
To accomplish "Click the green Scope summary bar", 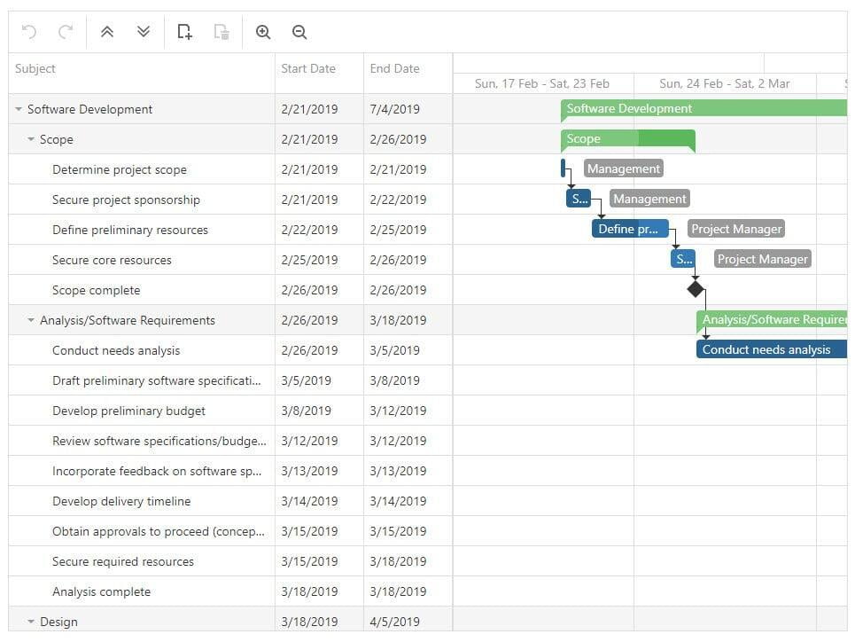I will coord(627,139).
